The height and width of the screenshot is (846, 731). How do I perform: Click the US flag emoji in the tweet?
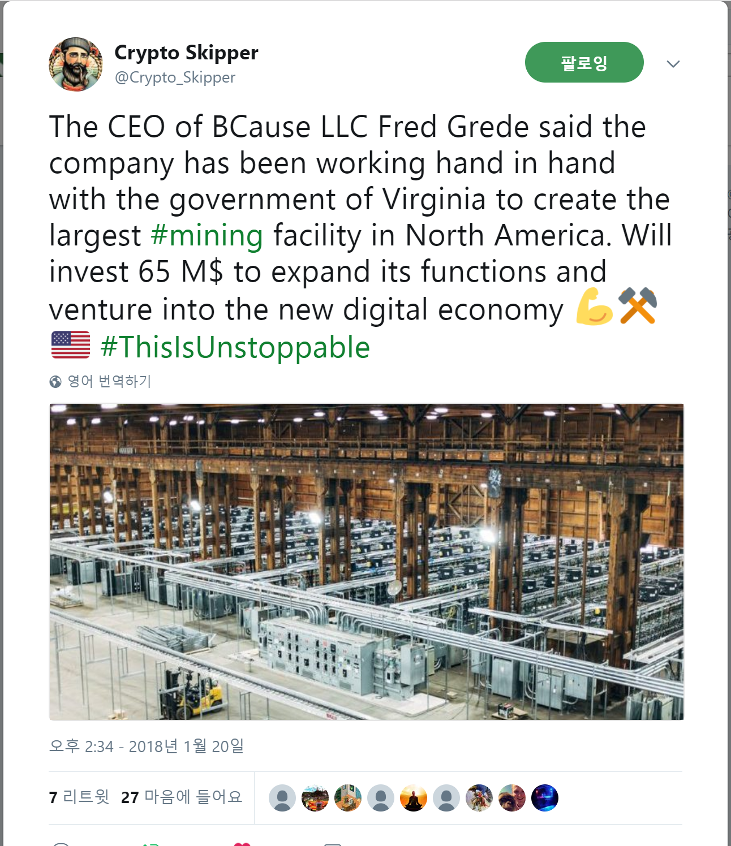click(71, 345)
